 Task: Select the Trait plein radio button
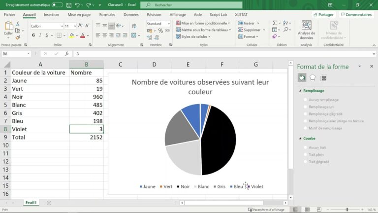click(x=306, y=154)
